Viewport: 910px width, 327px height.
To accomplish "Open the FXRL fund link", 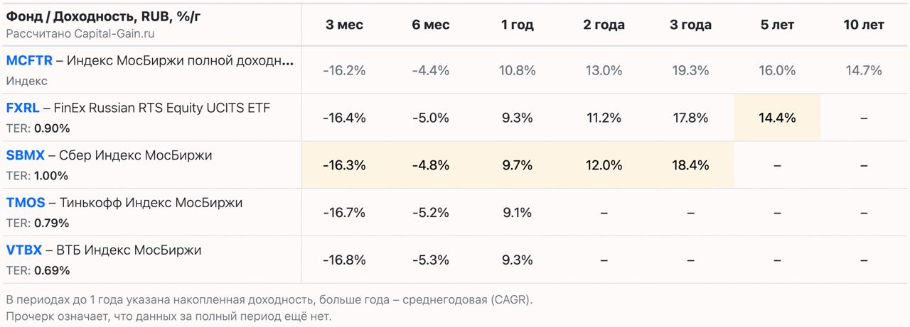I will coord(23,108).
